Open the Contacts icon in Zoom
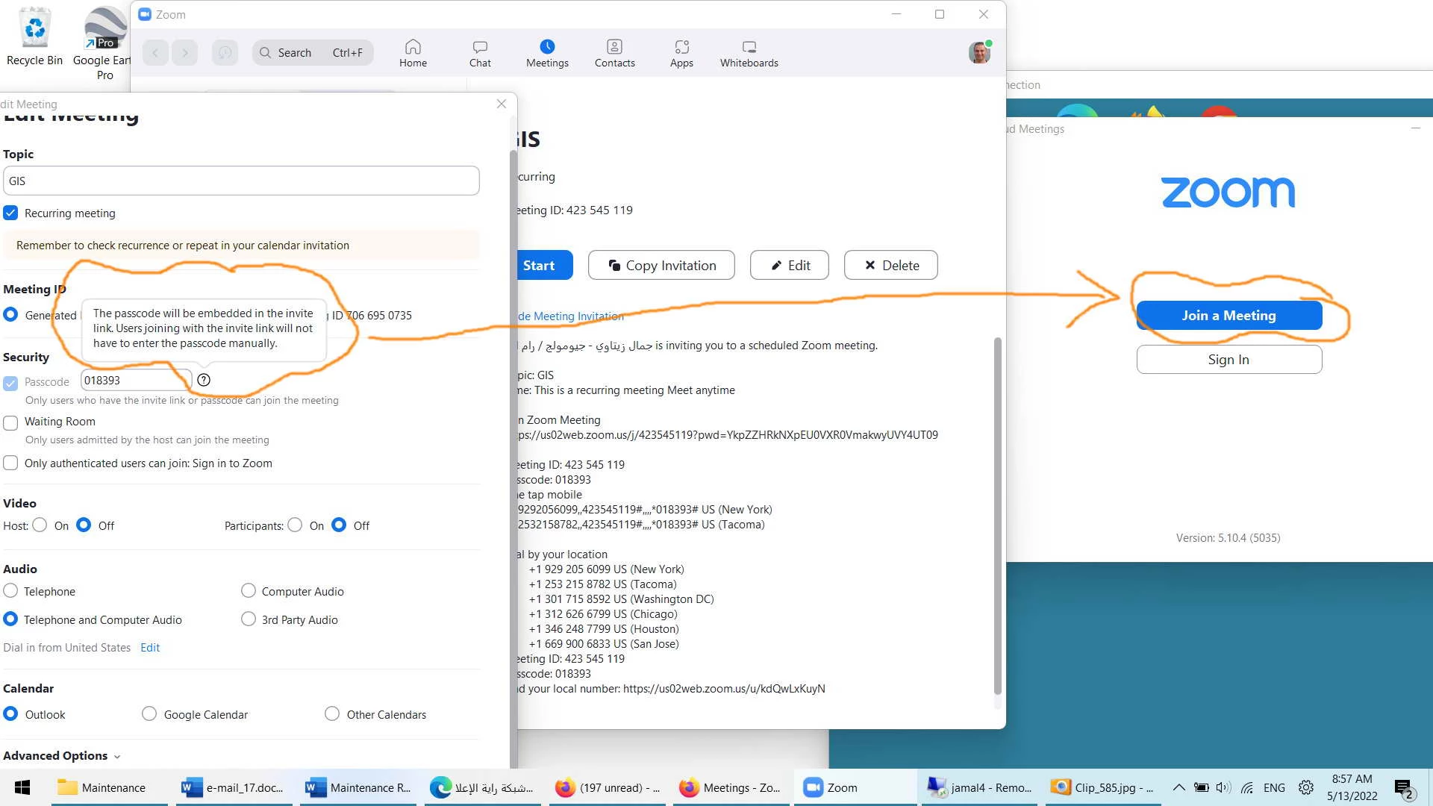The height and width of the screenshot is (806, 1433). (x=614, y=47)
